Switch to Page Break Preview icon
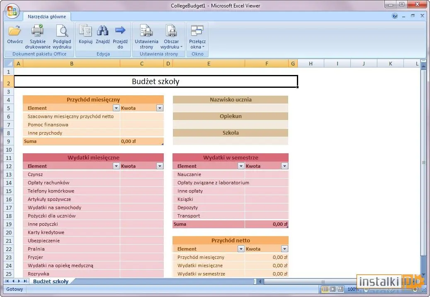Screen dimensions: 430x297 (340, 289)
